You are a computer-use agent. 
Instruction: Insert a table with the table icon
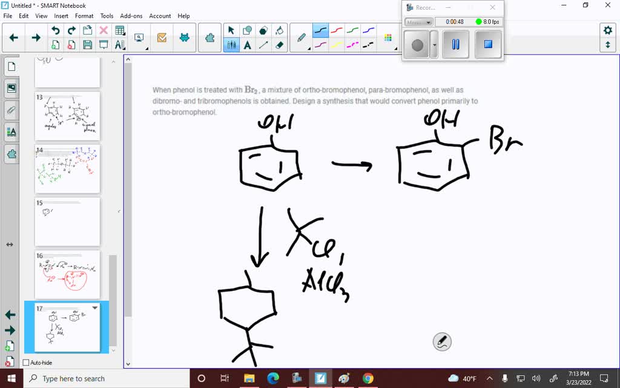(119, 29)
